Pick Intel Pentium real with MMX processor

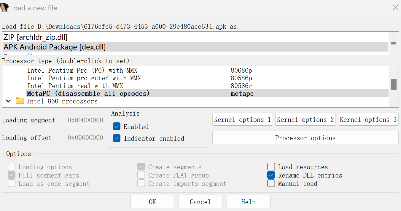(75, 86)
